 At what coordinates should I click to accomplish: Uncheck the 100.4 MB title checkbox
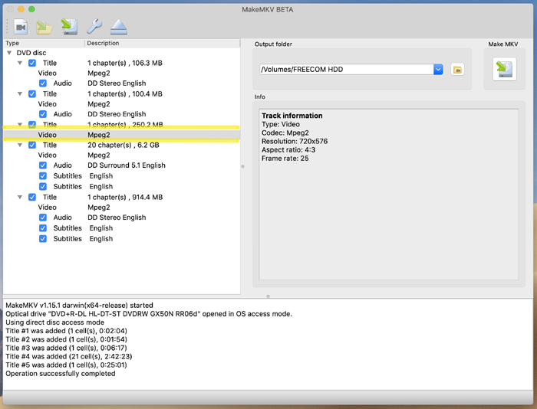[32, 93]
